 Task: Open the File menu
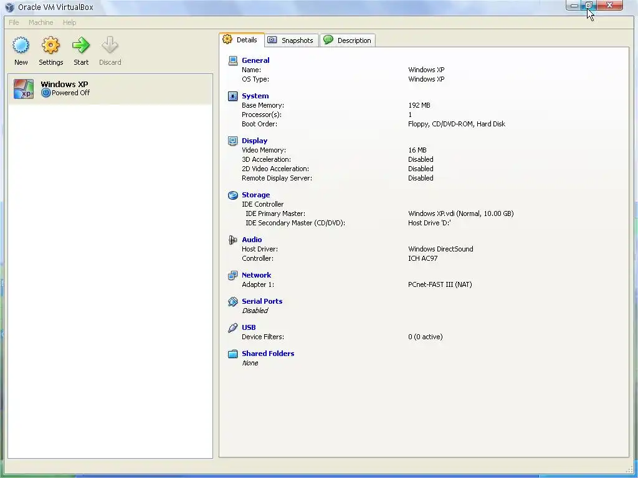point(14,22)
